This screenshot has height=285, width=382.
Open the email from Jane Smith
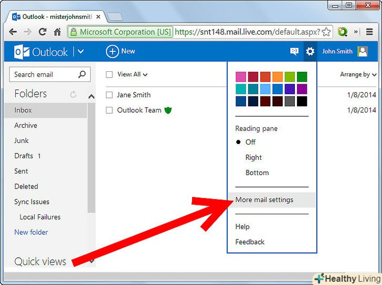click(x=134, y=95)
